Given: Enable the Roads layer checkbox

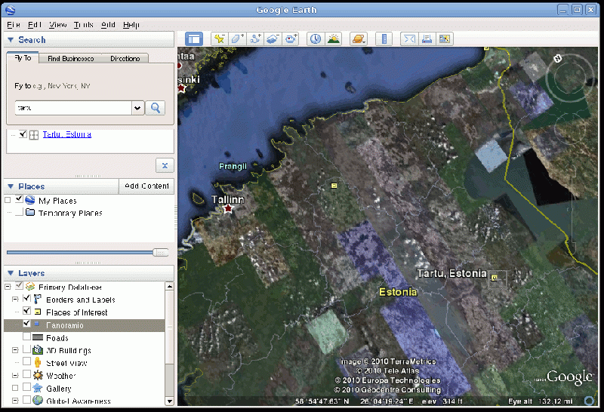Looking at the screenshot, I should coord(26,337).
